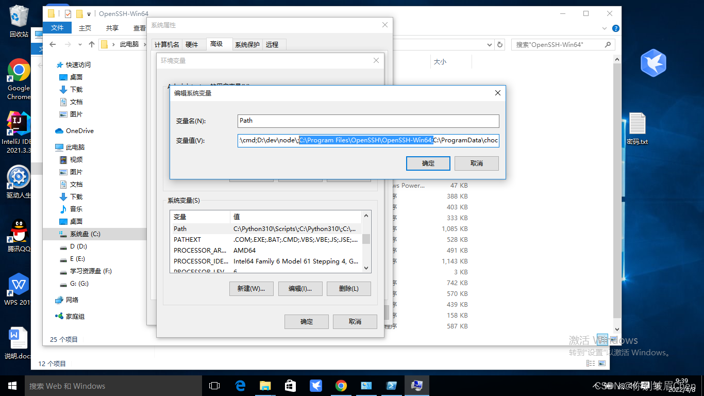Viewport: 704px width, 396px height.
Task: Open the address bar history dropdown
Action: click(489, 45)
